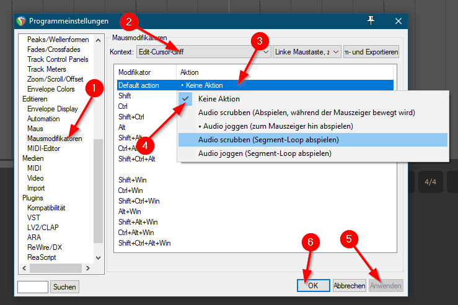Click the tree's scroll down arrow
Screen dimensions: 458x305
(x=98, y=258)
